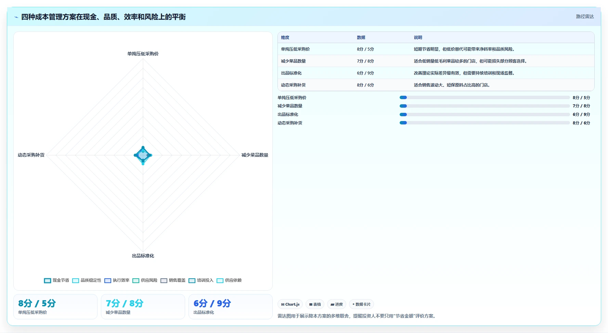The image size is (608, 333).
Task: Click the 表格 chip
Action: [315, 304]
